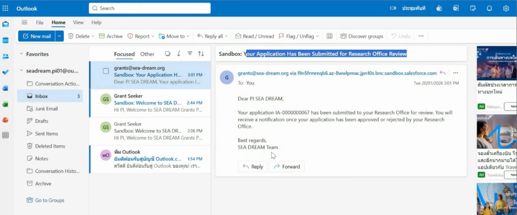Open People app in left rail

click(6, 56)
